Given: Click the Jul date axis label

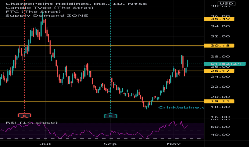Looking at the screenshot, I should [45, 144].
